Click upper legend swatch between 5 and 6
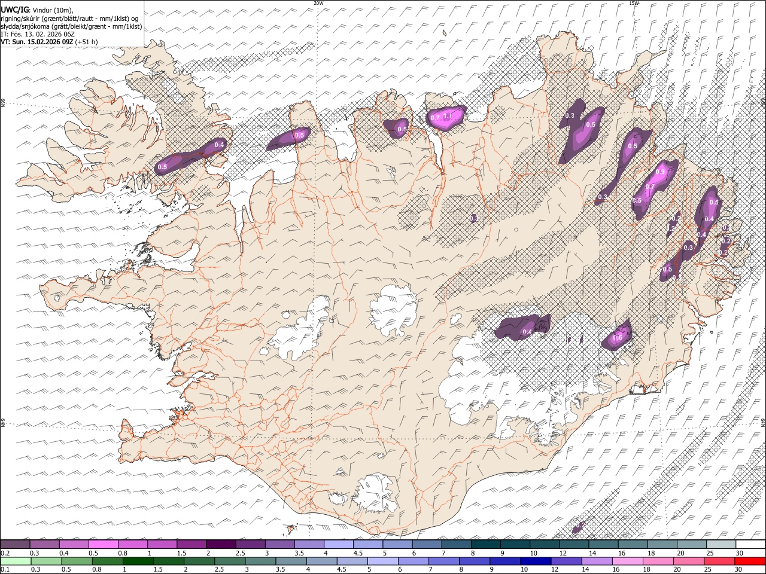 (397, 544)
